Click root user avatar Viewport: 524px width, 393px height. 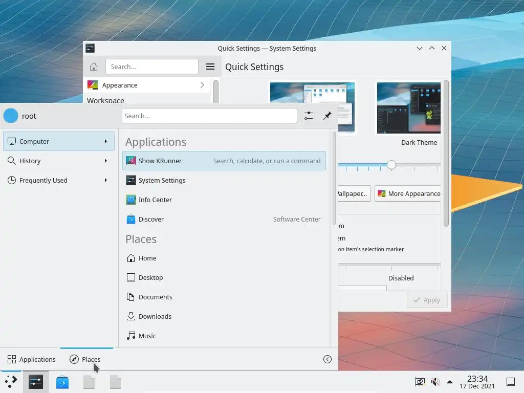tap(11, 116)
